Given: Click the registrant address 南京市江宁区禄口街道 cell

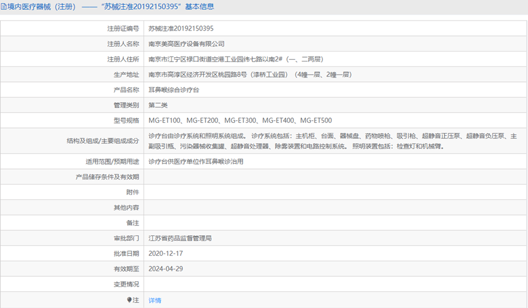Looking at the screenshot, I should click(335, 59).
